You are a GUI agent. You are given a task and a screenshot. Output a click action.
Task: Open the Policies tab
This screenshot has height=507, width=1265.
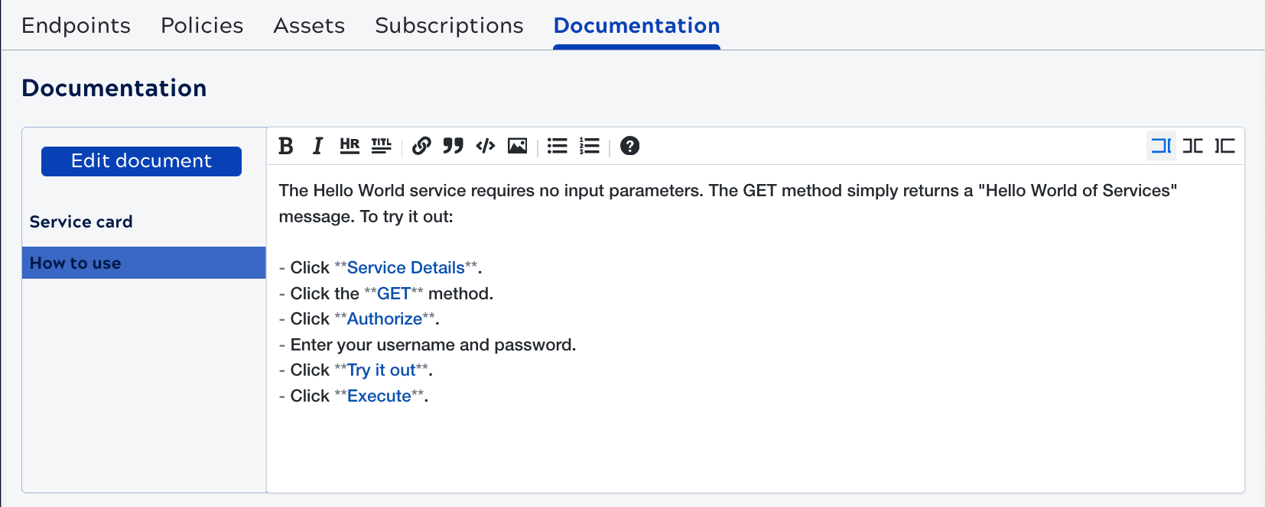[x=202, y=26]
